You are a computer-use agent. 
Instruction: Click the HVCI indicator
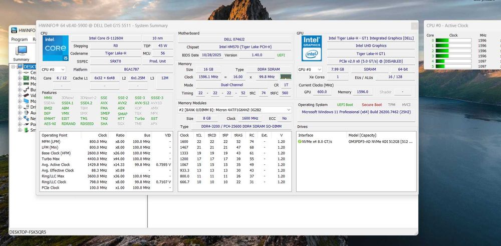coord(406,105)
